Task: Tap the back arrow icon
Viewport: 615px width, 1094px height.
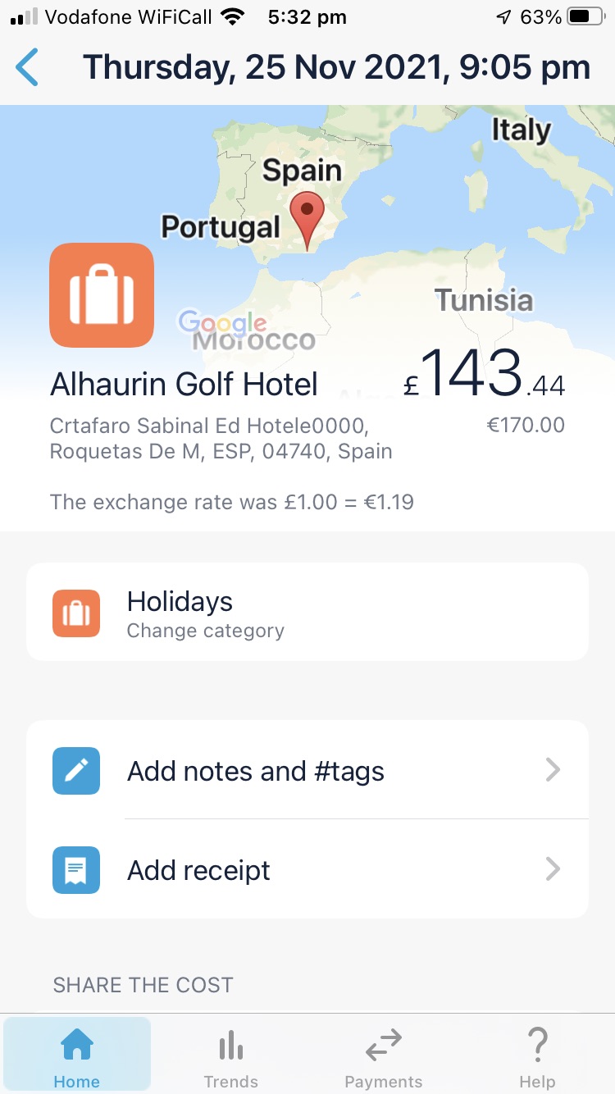Action: 27,67
